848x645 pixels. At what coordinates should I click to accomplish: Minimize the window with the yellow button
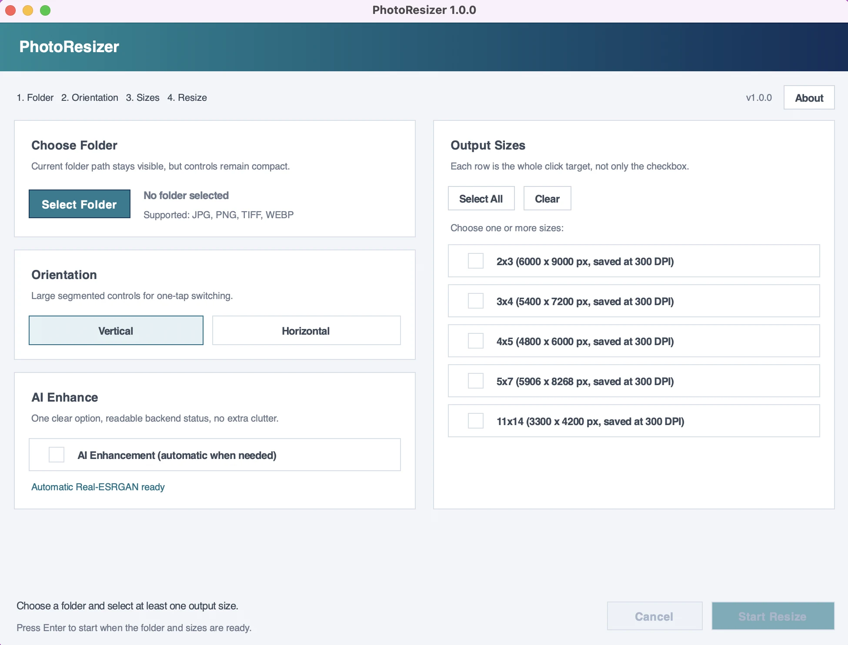(x=28, y=10)
